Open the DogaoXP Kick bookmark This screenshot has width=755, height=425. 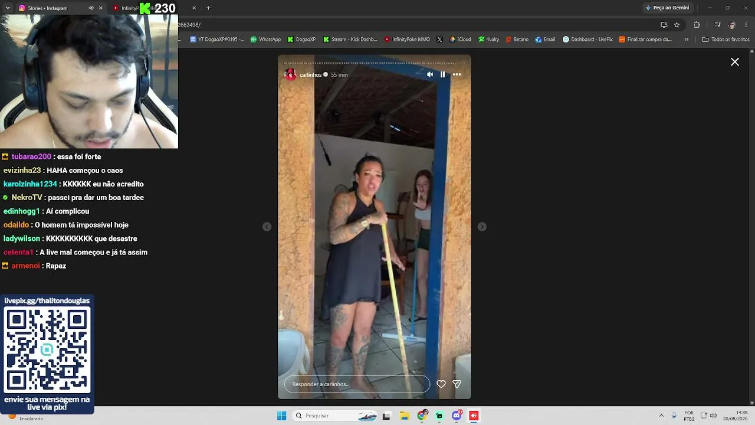301,40
